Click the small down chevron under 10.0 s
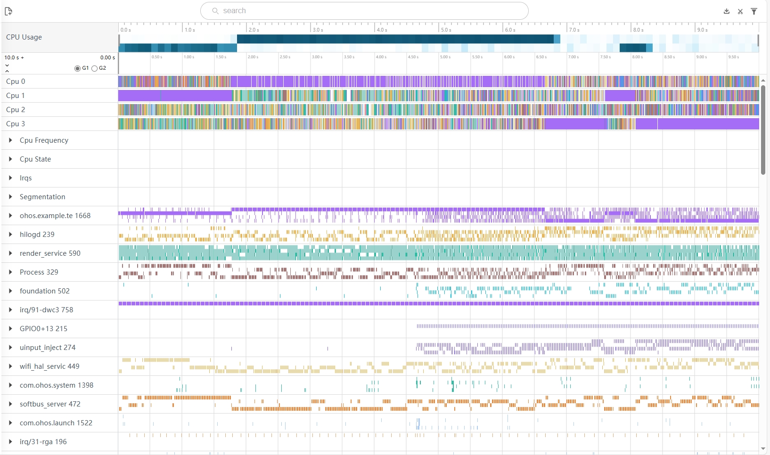770x455 pixels. coord(7,65)
